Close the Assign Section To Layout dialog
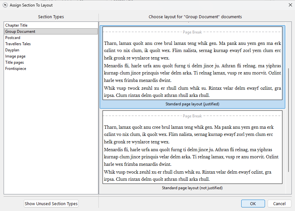The image size is (295, 211). click(x=290, y=5)
